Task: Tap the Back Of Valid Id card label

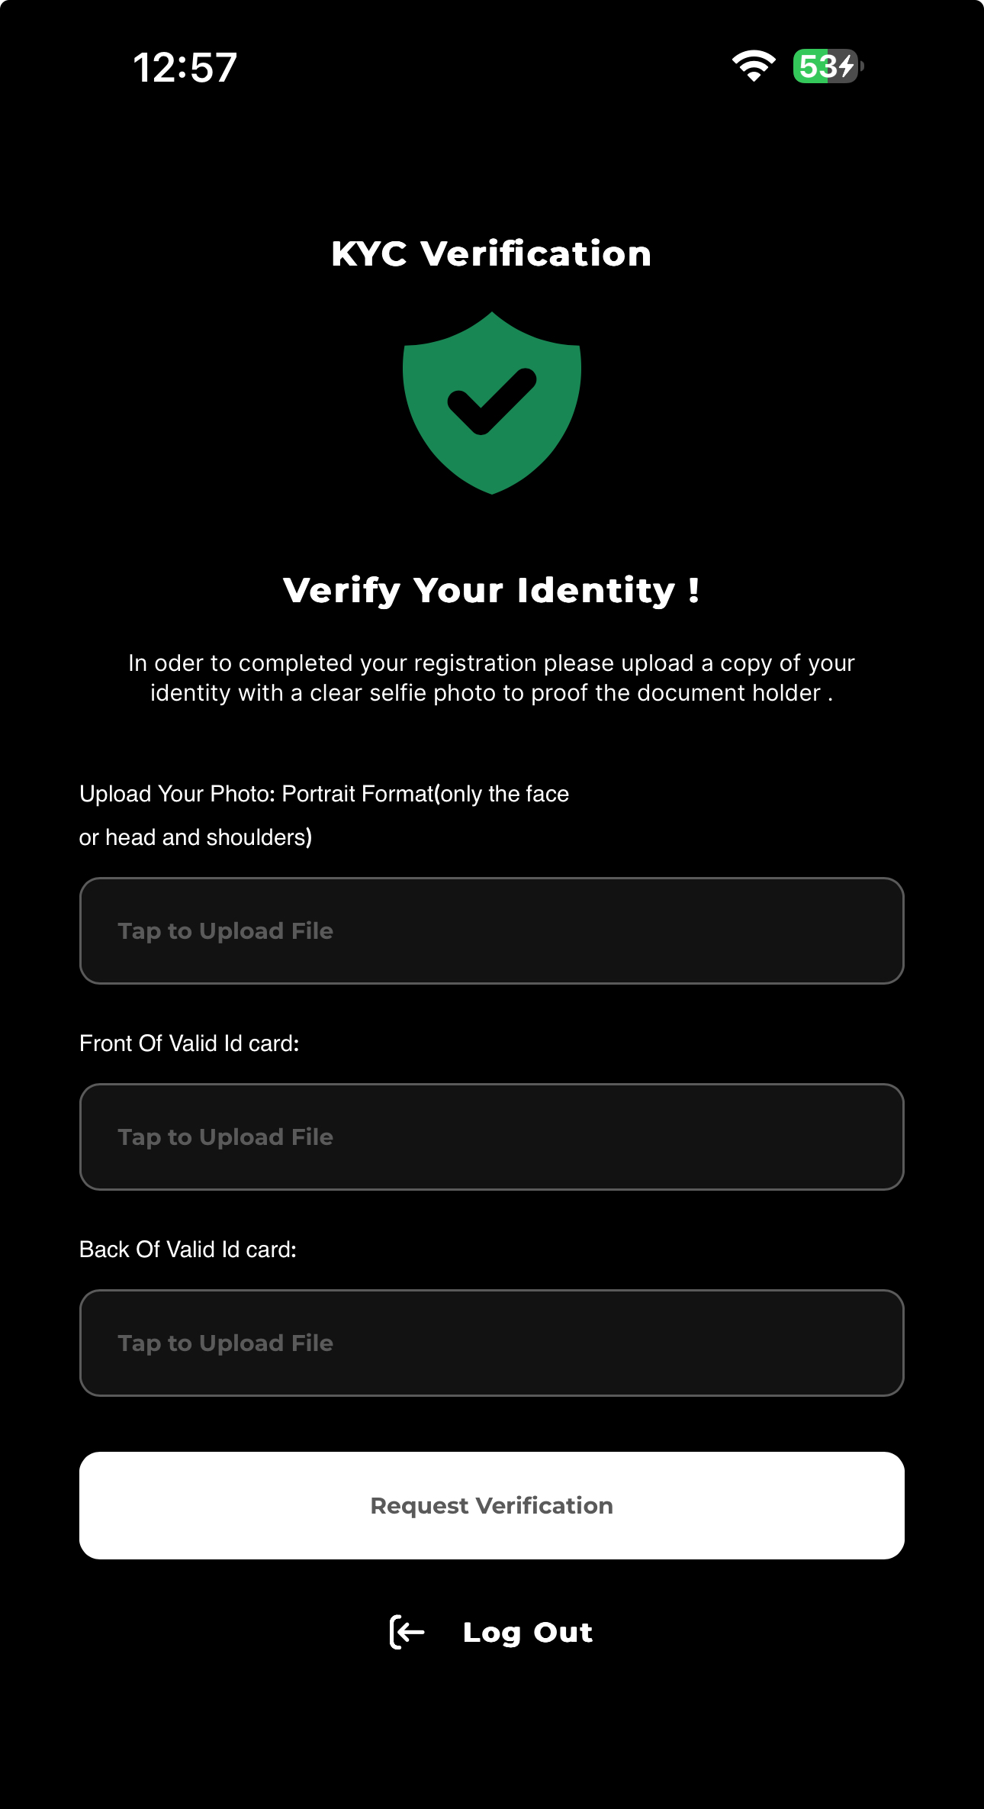Action: (x=188, y=1250)
